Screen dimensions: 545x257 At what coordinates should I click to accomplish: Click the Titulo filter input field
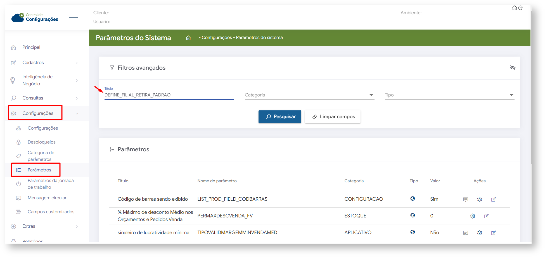(169, 95)
